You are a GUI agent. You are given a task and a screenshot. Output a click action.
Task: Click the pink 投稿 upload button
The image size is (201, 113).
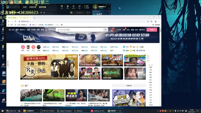[152, 30]
